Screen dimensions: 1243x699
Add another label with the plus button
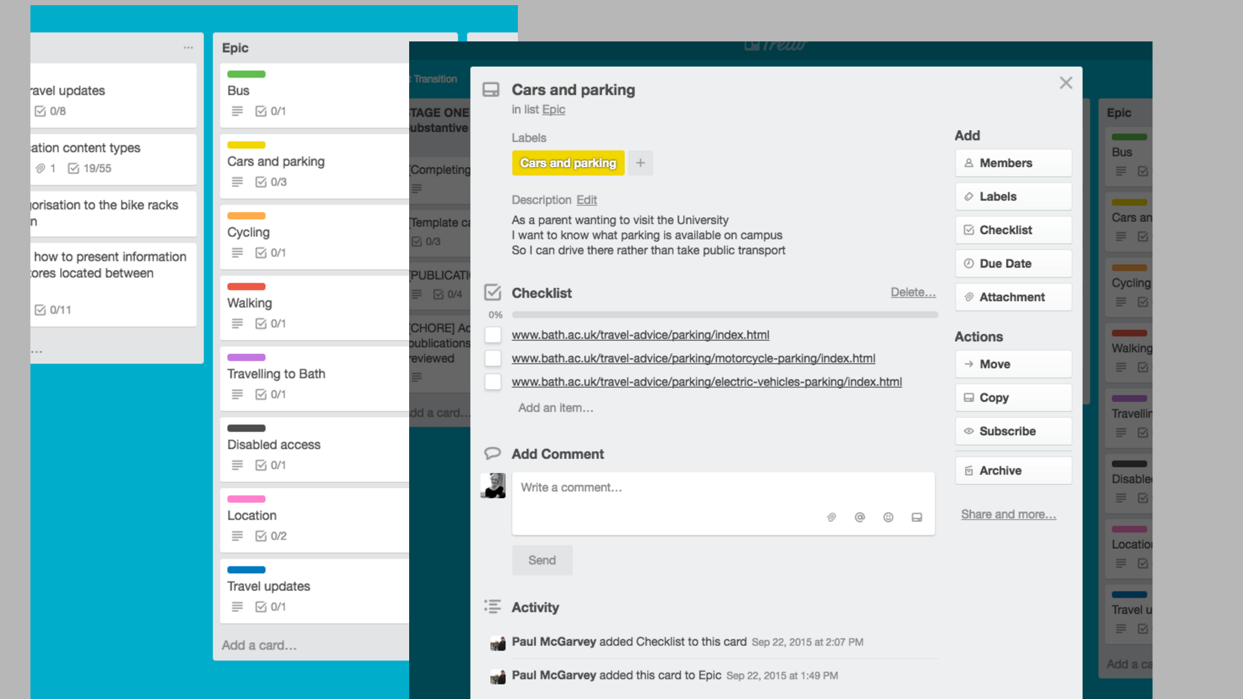pyautogui.click(x=640, y=163)
